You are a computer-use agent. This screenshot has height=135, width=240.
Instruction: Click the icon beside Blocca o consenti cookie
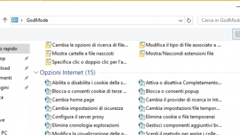tap(48, 91)
